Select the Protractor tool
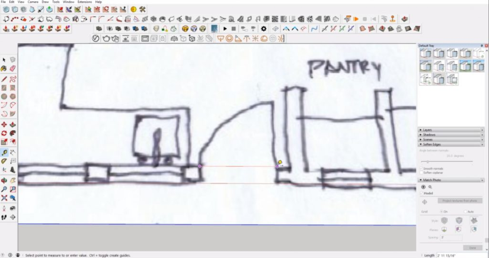 [x=4, y=161]
